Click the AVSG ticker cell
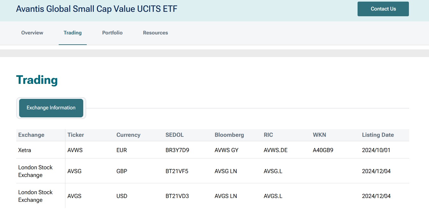429x220 pixels. tap(74, 171)
